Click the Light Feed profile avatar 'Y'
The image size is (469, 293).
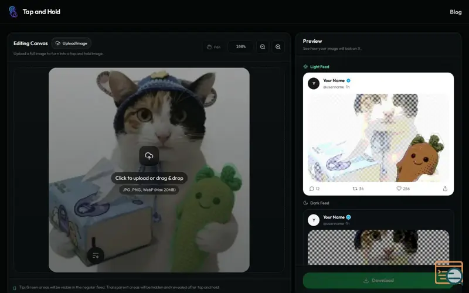(314, 83)
